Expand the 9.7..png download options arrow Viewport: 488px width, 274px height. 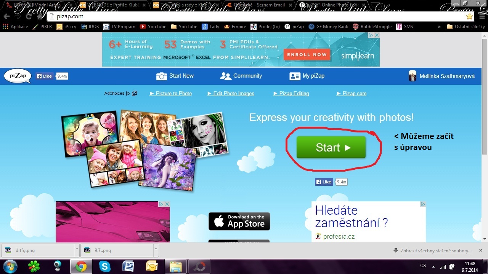click(x=156, y=250)
